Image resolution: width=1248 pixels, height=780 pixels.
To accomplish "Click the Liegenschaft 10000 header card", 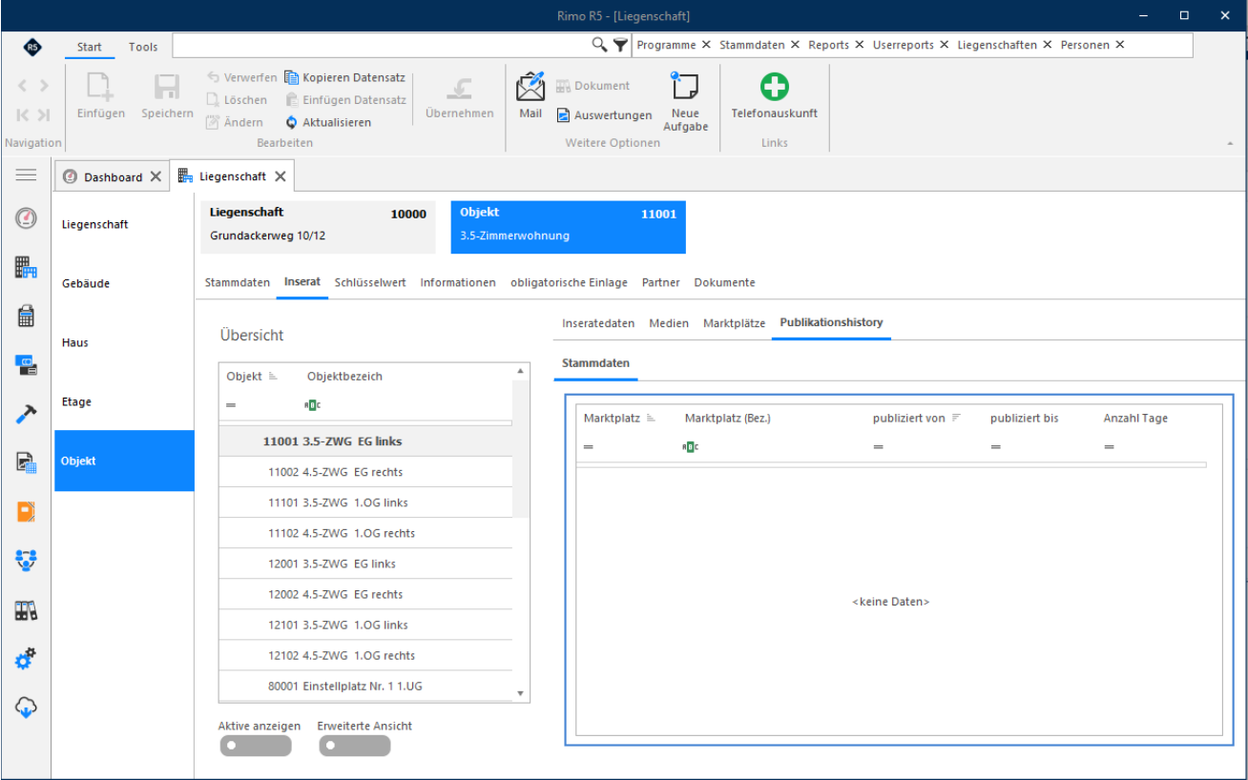I will coord(318,227).
